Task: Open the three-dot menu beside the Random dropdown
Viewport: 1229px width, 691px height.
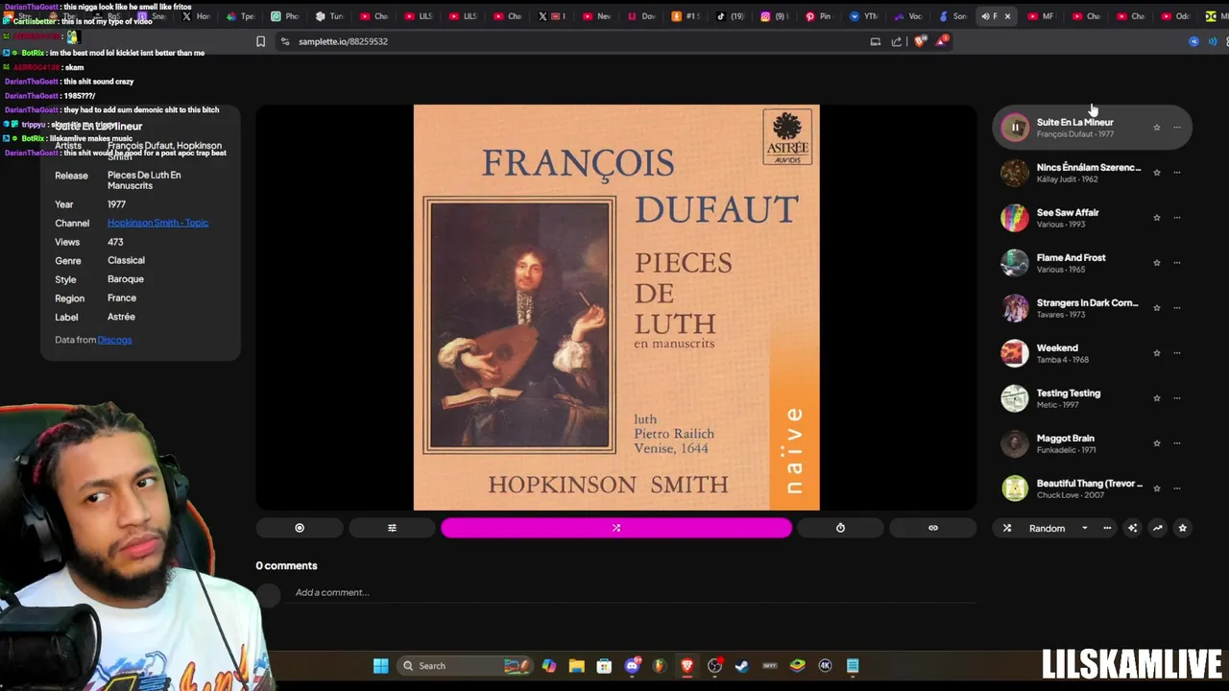Action: click(1107, 528)
